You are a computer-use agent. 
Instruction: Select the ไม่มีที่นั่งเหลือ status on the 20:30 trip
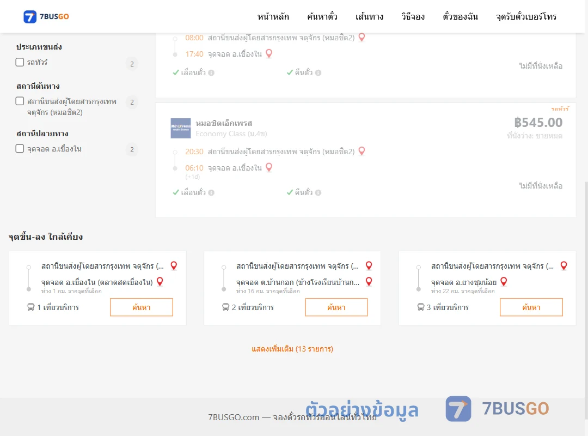tap(541, 186)
